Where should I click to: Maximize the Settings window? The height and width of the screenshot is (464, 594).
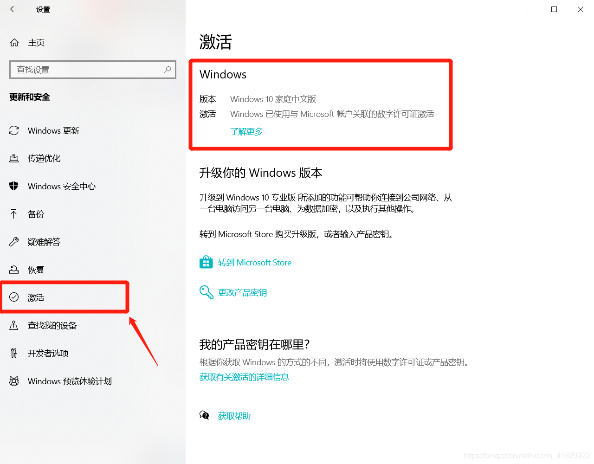554,9
